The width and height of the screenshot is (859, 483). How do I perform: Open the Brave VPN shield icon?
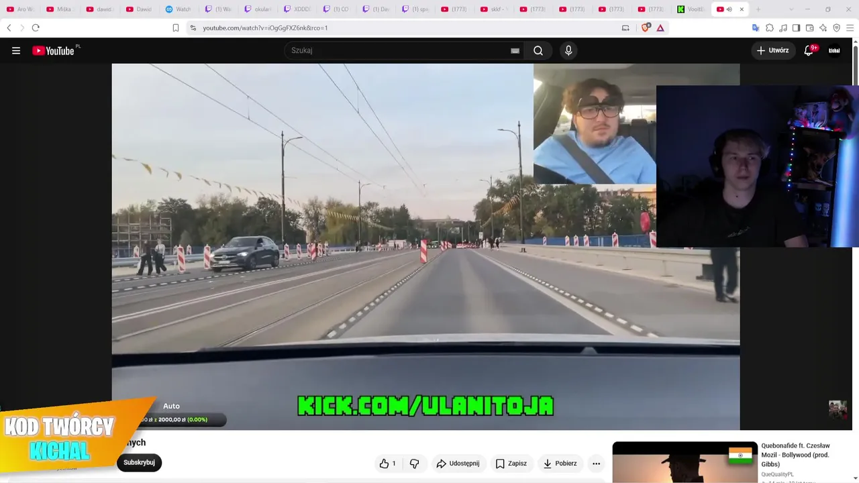(x=836, y=28)
